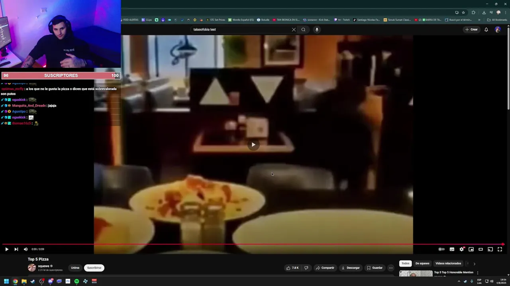Click the Compartir button
The image size is (510, 286).
pos(325,268)
